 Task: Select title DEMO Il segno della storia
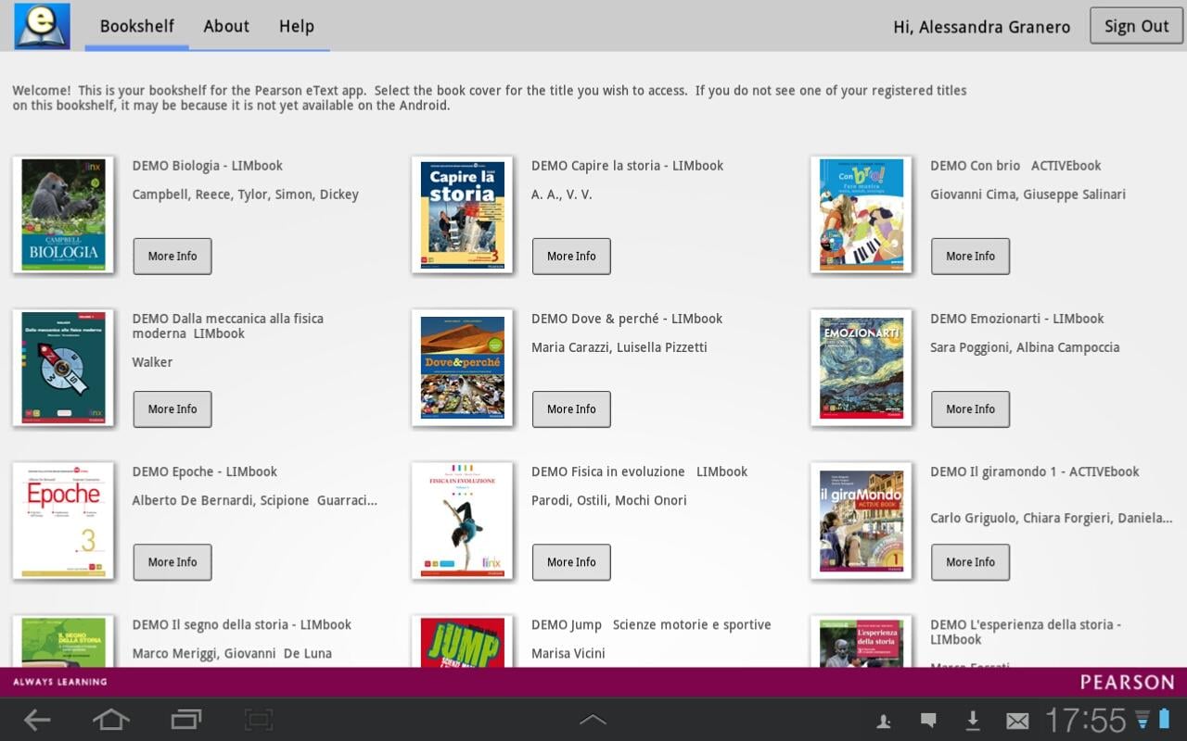[242, 624]
